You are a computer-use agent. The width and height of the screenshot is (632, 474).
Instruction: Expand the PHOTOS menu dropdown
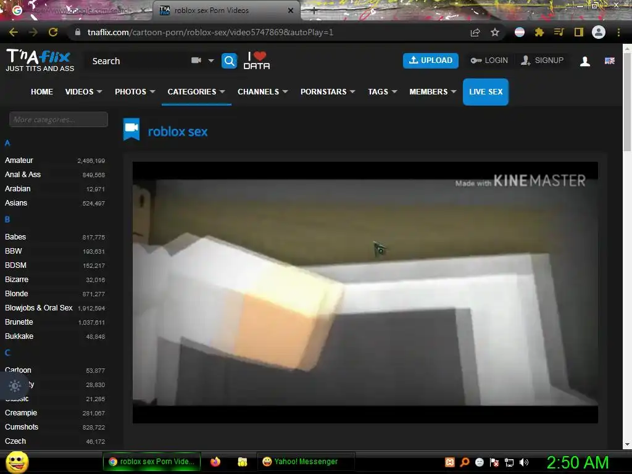[152, 92]
